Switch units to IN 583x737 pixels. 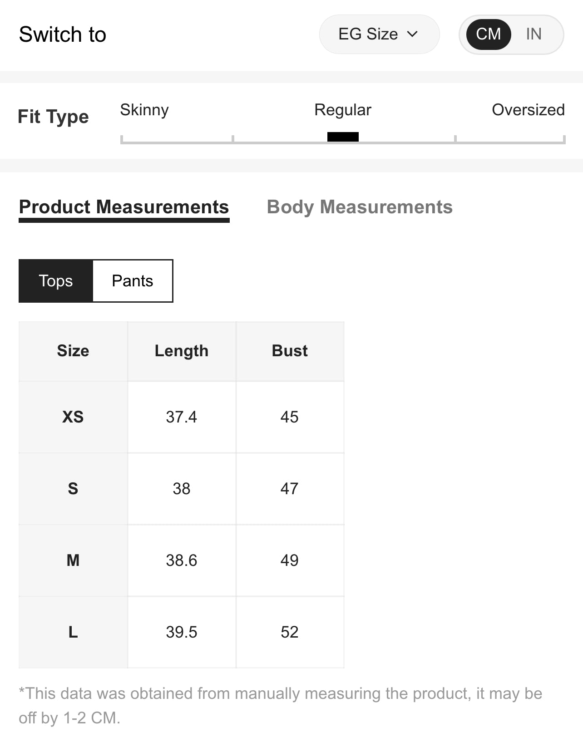[x=534, y=34]
